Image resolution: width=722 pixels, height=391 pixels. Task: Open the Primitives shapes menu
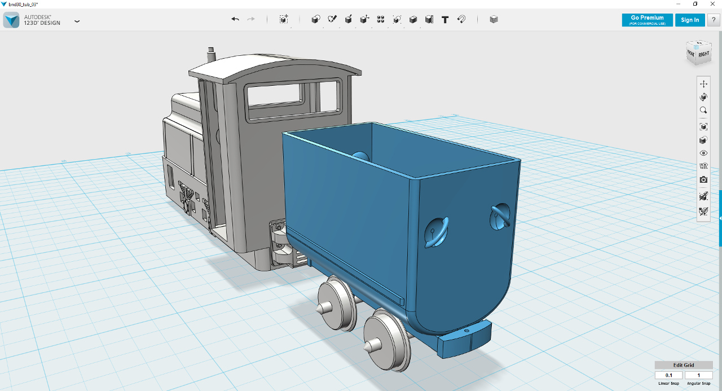point(316,19)
